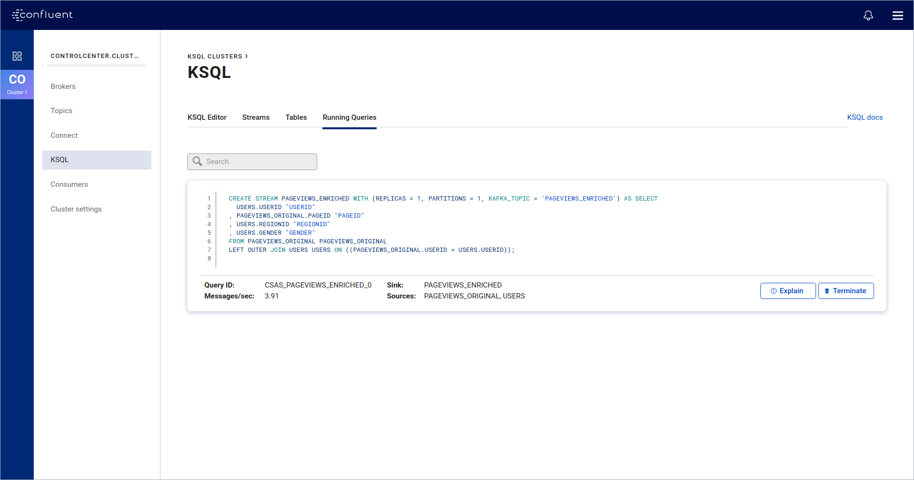Open Brokers in the sidebar

(x=63, y=86)
